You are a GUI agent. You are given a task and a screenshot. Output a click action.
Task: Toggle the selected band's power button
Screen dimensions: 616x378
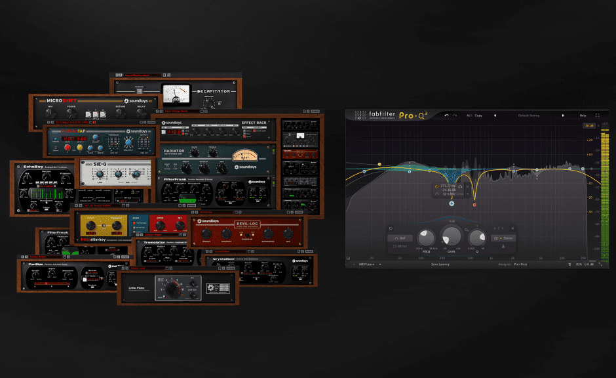tap(391, 229)
